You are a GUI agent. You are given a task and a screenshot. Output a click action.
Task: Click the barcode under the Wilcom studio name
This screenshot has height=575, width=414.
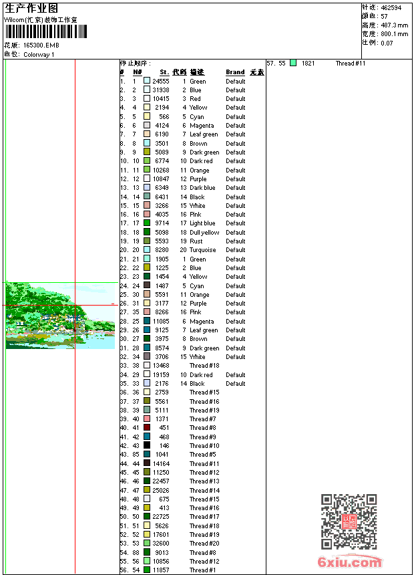(46, 31)
